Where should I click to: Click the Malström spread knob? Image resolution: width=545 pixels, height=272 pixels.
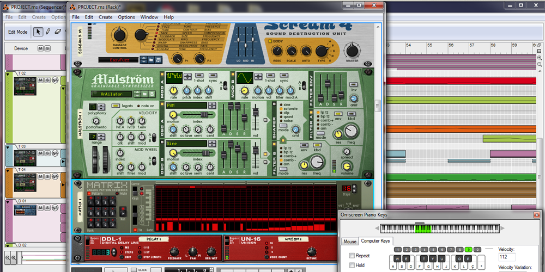coord(346,151)
